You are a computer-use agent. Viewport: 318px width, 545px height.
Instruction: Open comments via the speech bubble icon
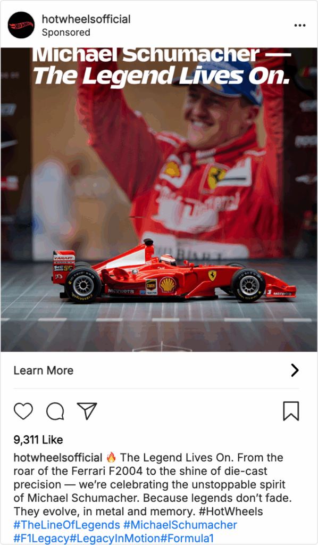point(55,411)
